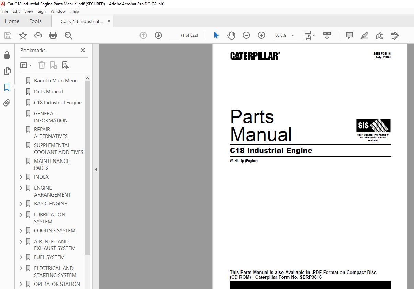Open the Window menu
This screenshot has height=289, width=414.
click(x=58, y=11)
